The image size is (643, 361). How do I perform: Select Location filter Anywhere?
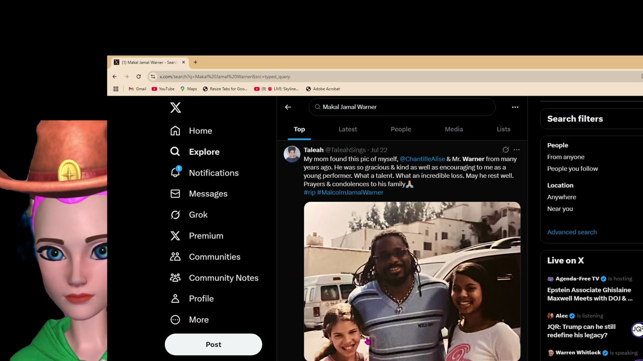562,197
